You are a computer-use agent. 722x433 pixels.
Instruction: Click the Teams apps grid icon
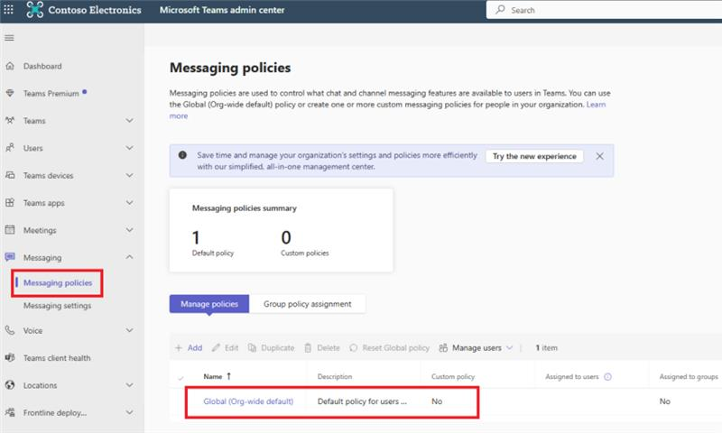(10, 202)
